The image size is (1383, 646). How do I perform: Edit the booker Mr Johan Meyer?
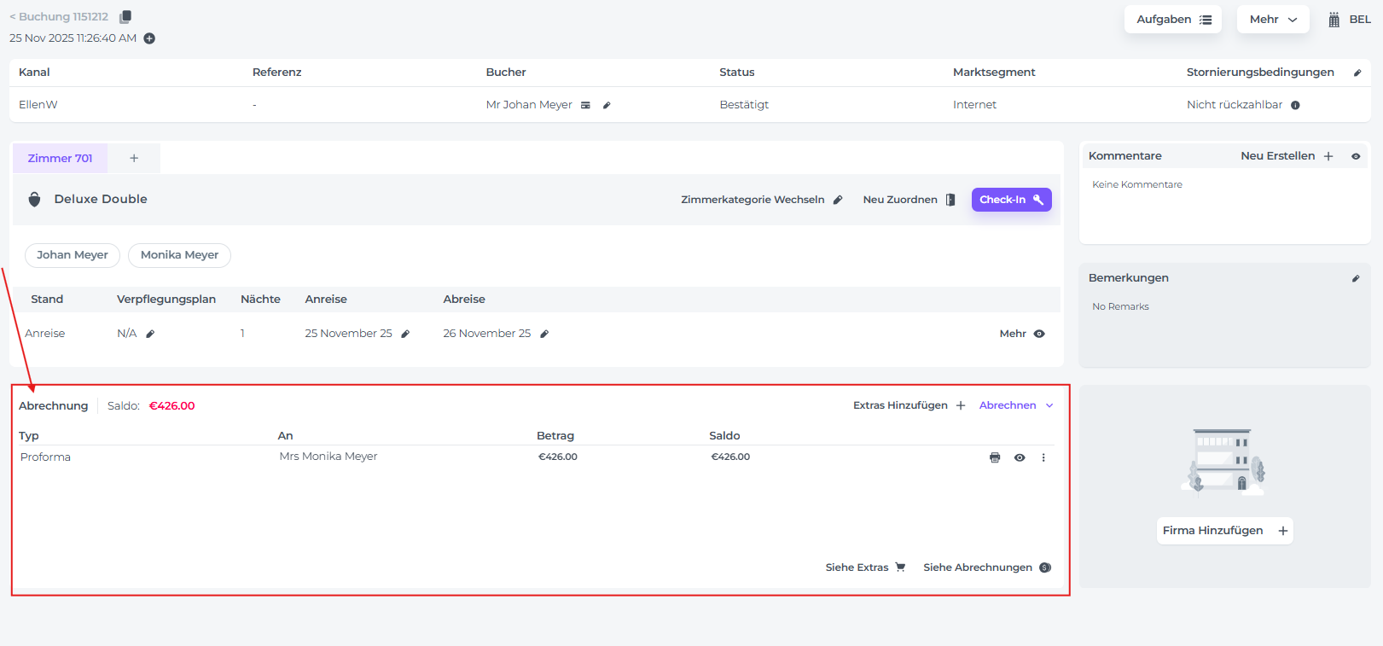pos(607,105)
